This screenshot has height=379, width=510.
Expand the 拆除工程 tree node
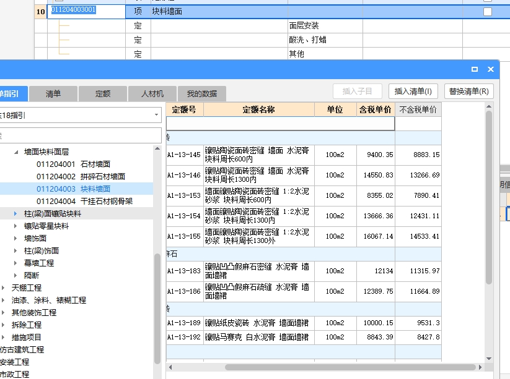(3, 325)
